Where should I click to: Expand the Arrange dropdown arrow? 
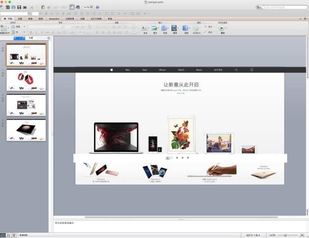(x=189, y=28)
